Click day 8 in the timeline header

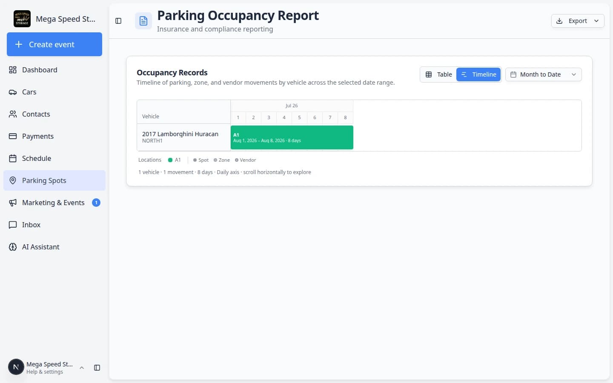tap(345, 117)
